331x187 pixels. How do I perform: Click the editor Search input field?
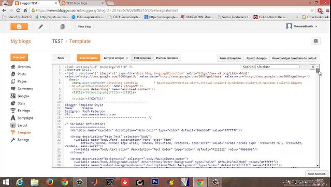coord(277,67)
